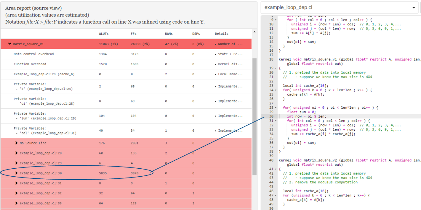Image resolution: width=421 pixels, height=210 pixels.
Task: Expand the No Source Line row
Action: 17,143
